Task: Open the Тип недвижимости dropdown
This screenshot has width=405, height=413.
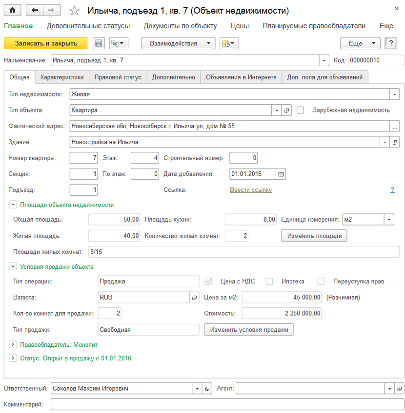Action: pos(394,94)
